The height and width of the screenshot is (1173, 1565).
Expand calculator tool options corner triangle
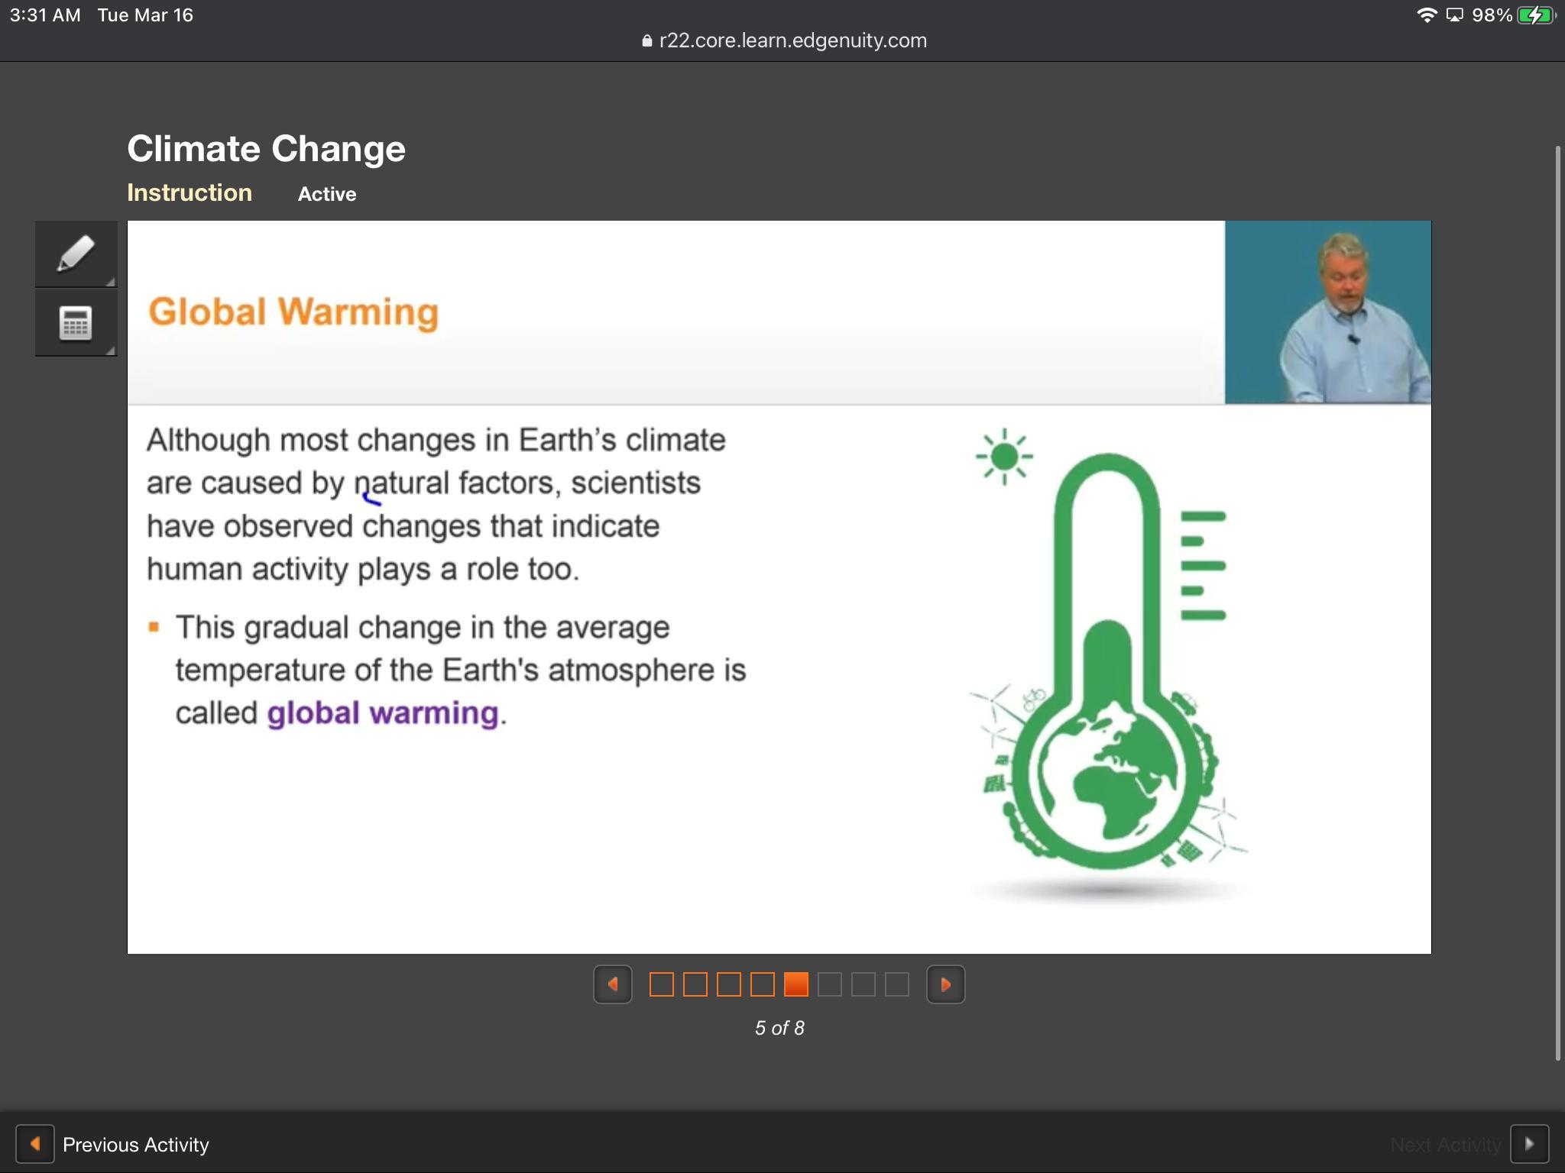(110, 351)
